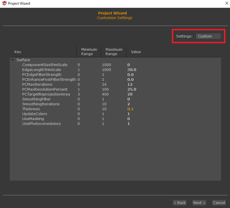Click the Minimum Range column header
The width and height of the screenshot is (230, 208).
89,52
